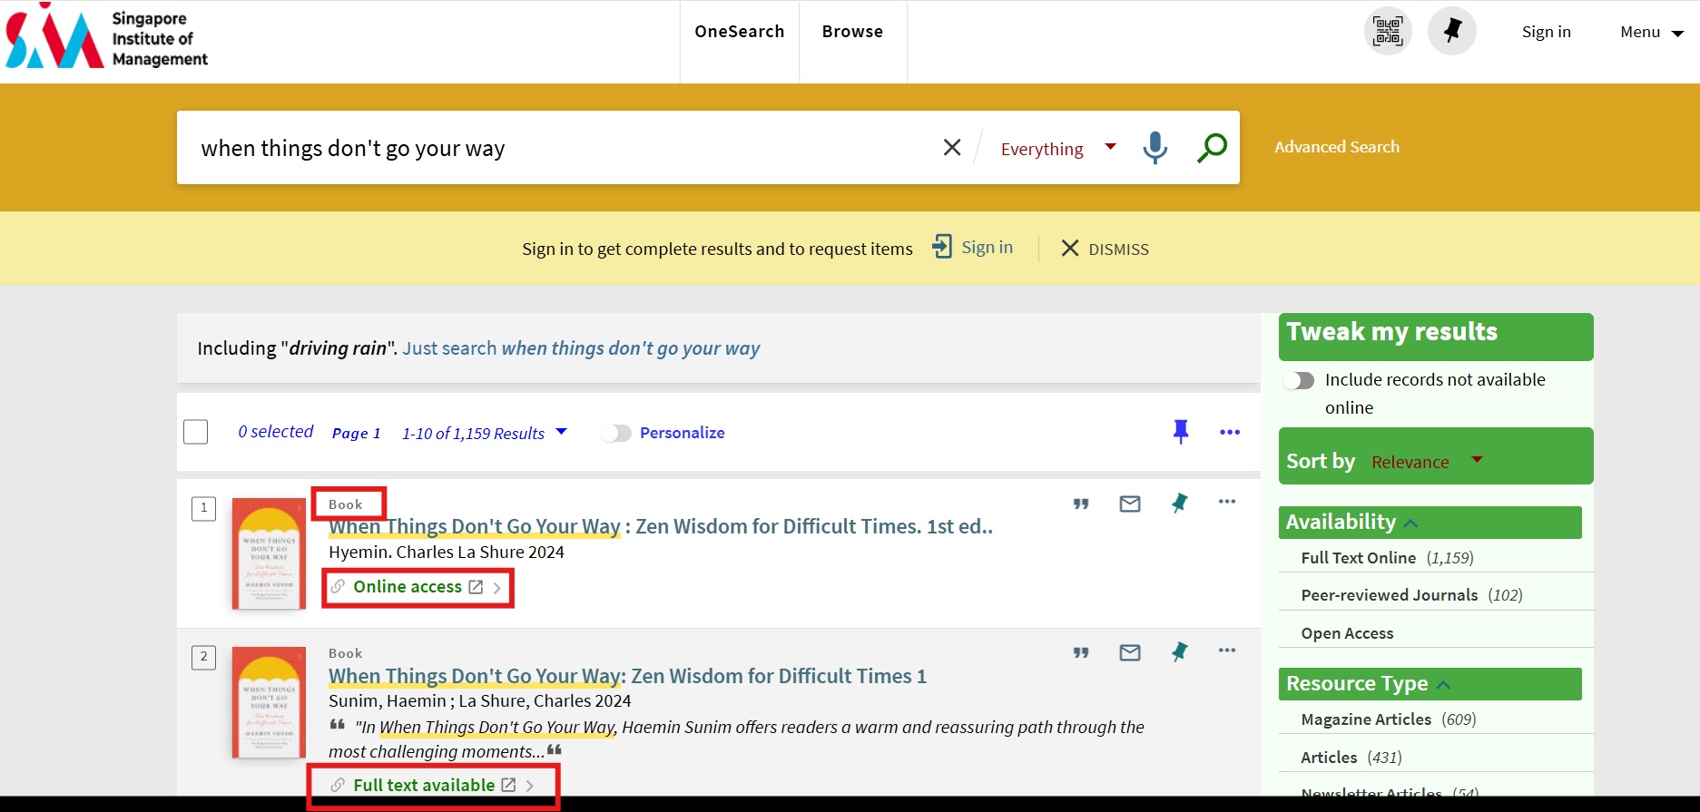Open the 1-10 of 1,159 Results dropdown
This screenshot has height=812, width=1700.
point(485,433)
